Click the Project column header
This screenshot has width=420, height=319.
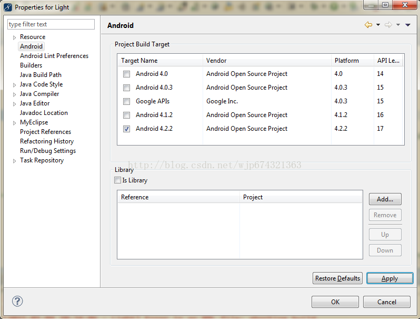(x=301, y=197)
